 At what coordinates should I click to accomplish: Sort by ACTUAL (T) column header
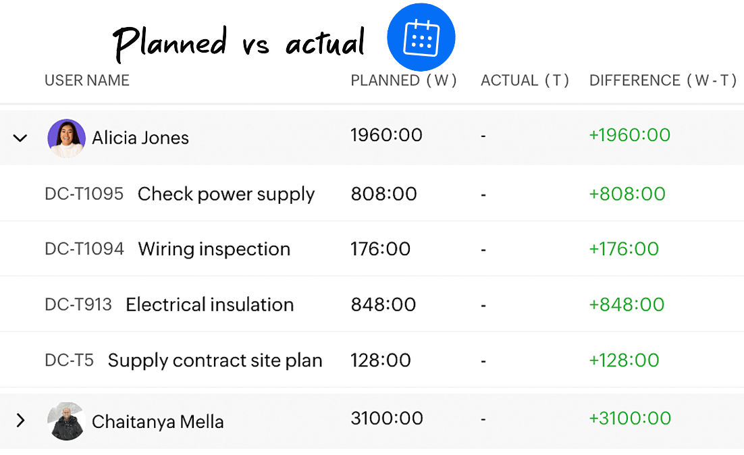(525, 80)
